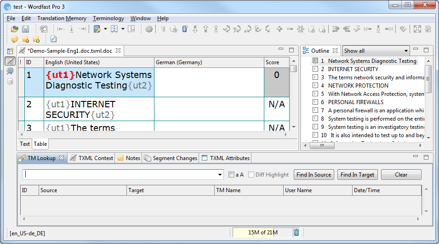Click the spell check icon in toolbar
This screenshot has width=439, height=244.
(403, 29)
